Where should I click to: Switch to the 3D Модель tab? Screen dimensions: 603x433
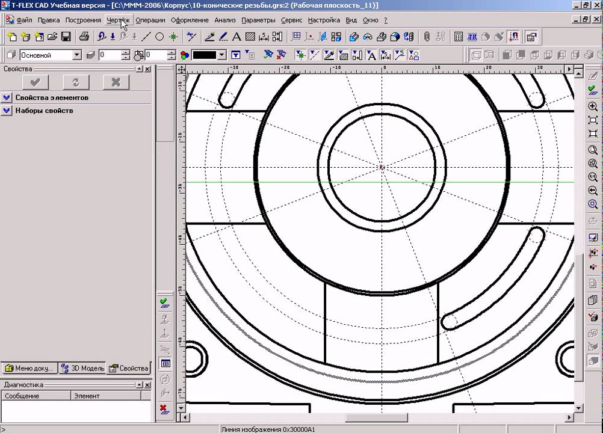pos(82,368)
